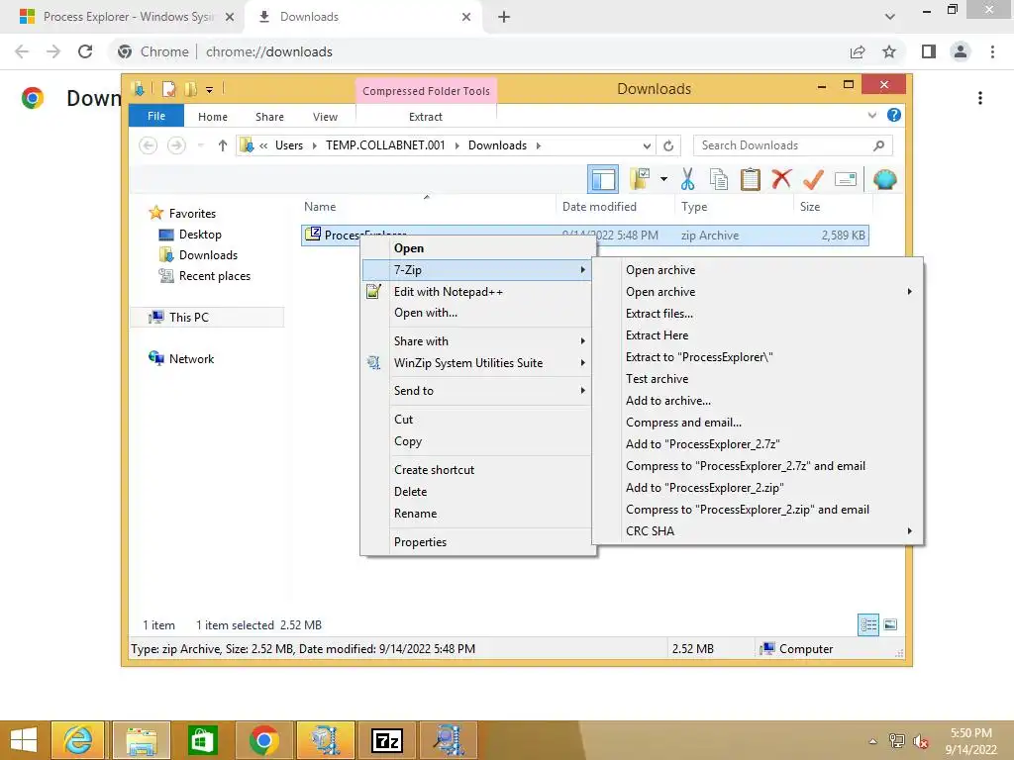Click Rename in context menu
The width and height of the screenshot is (1014, 760).
415,514
